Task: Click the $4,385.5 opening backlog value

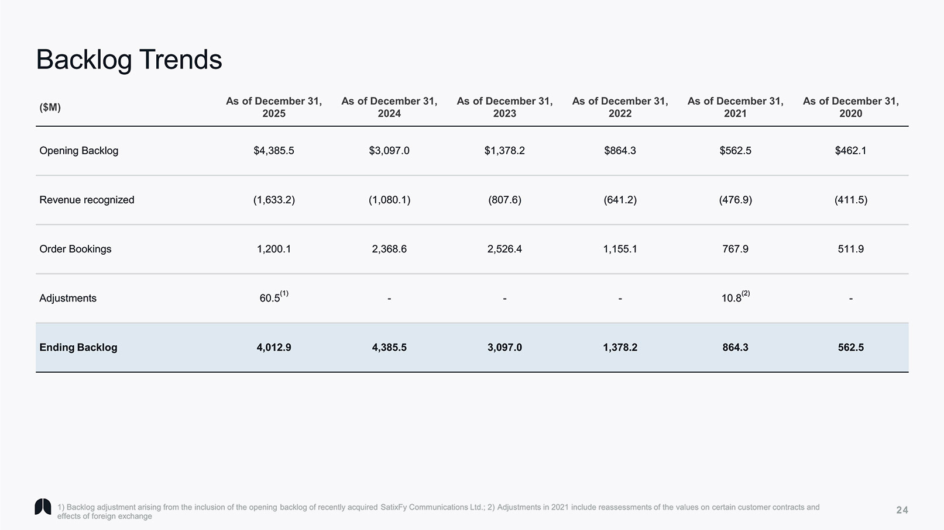Action: click(273, 151)
